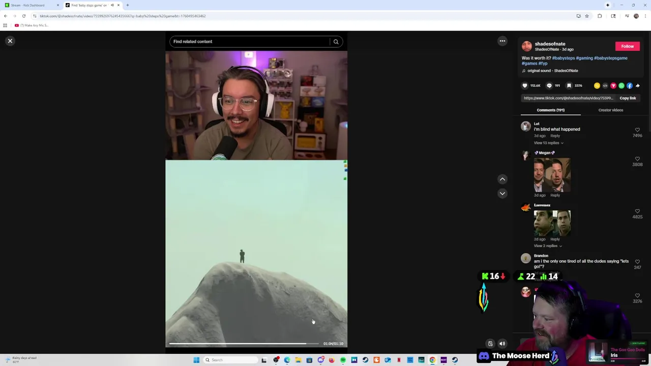Open the Chrome profile avatar
Screen dimensions: 651x366
pyautogui.click(x=636, y=16)
